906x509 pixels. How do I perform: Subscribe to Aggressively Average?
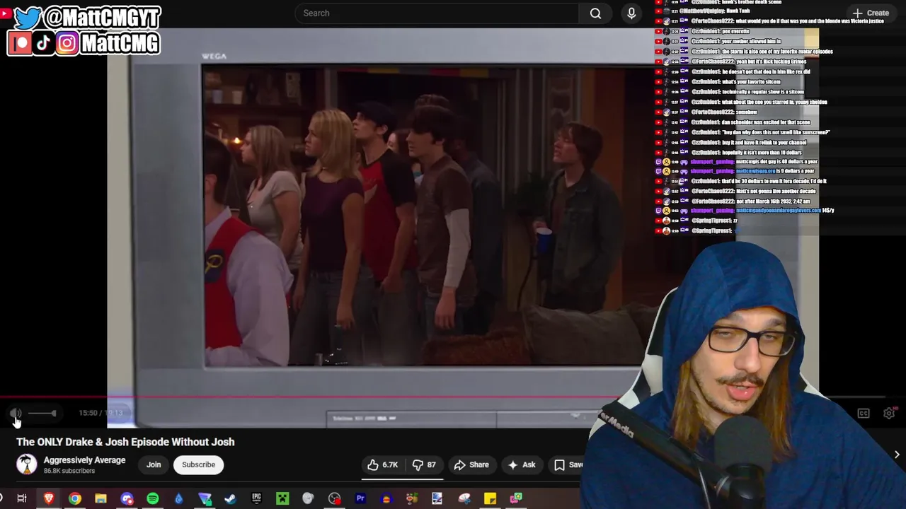(x=198, y=464)
